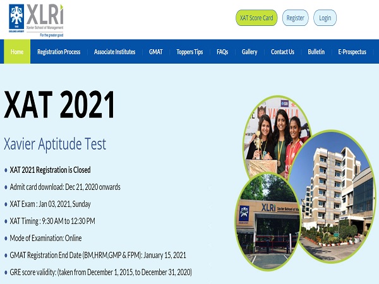
Task: Open the Bulletin menu item
Action: (316, 52)
